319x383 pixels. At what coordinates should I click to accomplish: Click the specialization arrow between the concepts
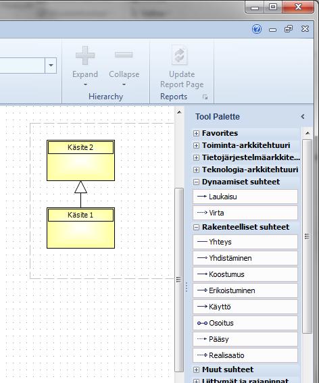[x=80, y=194]
